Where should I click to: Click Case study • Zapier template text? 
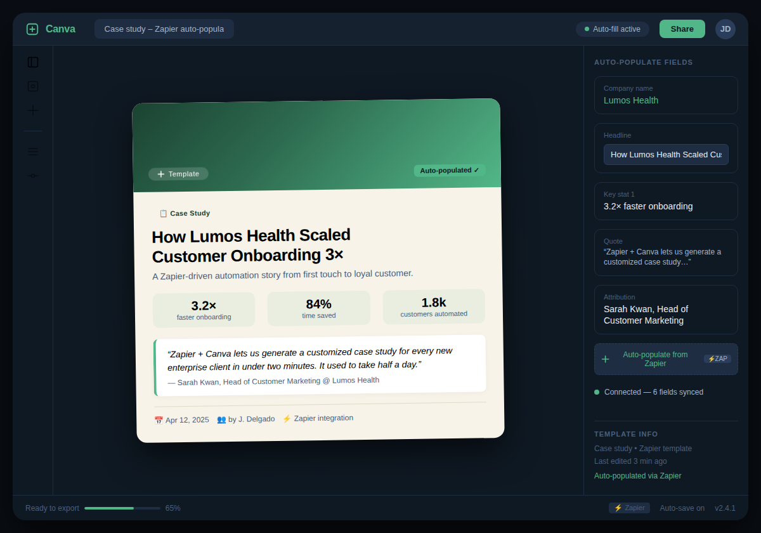coord(643,449)
